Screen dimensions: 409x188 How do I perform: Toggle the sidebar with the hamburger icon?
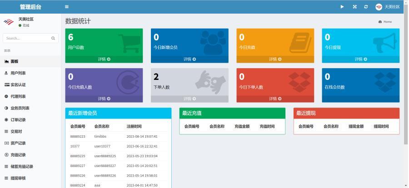tap(67, 7)
